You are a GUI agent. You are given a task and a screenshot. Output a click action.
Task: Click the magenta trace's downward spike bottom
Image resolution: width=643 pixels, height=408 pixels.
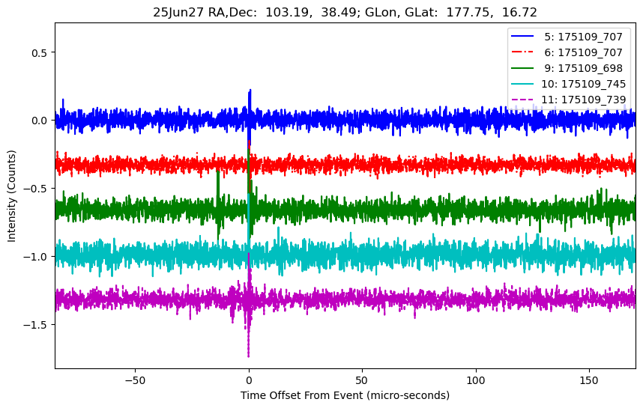coord(248,356)
